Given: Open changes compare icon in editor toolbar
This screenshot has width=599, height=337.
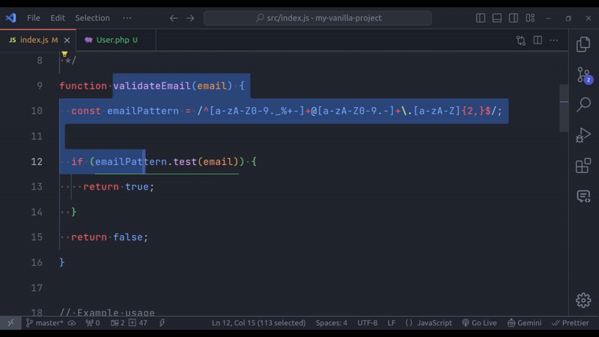Looking at the screenshot, I should (521, 40).
